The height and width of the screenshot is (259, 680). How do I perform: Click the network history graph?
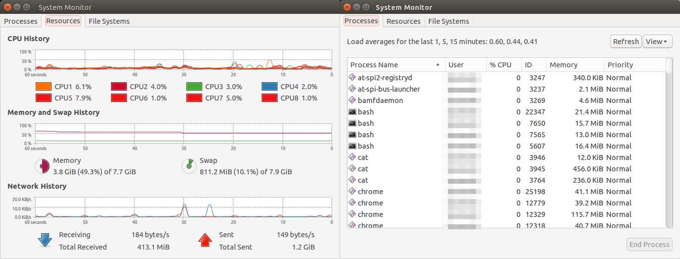coord(183,207)
